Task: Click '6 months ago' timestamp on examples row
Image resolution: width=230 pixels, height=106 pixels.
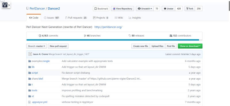Action: pos(193,61)
